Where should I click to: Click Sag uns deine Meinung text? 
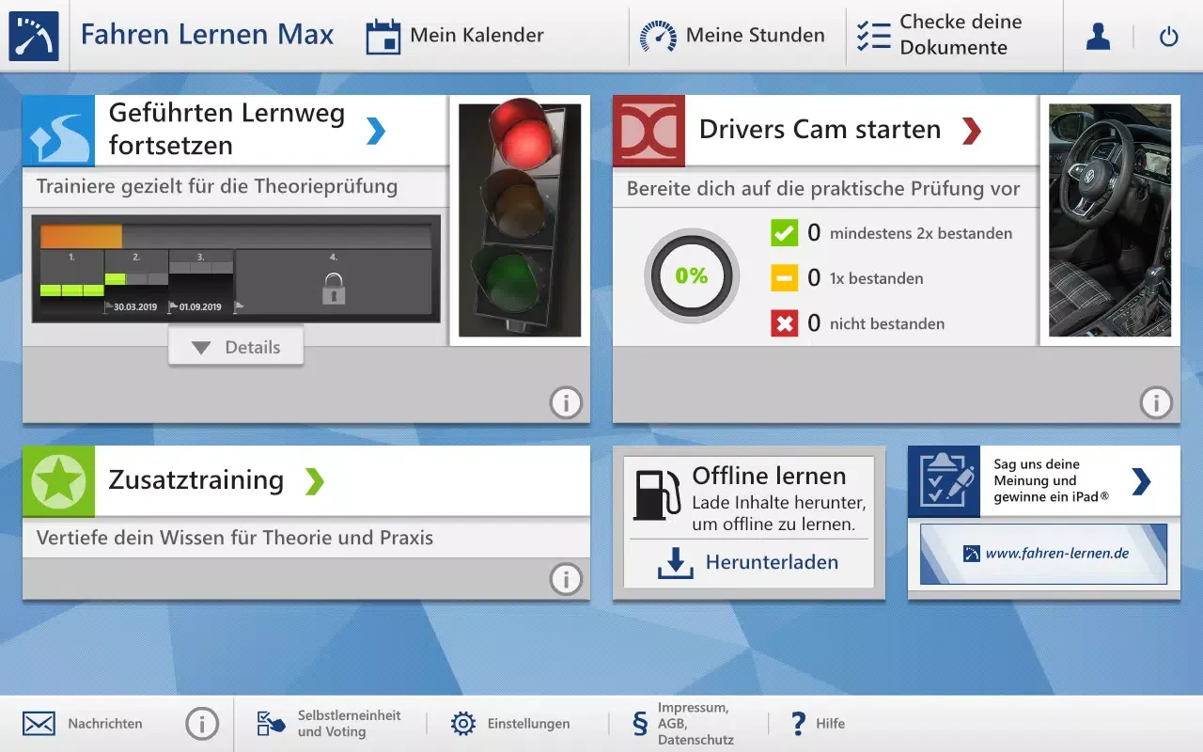[x=1051, y=480]
